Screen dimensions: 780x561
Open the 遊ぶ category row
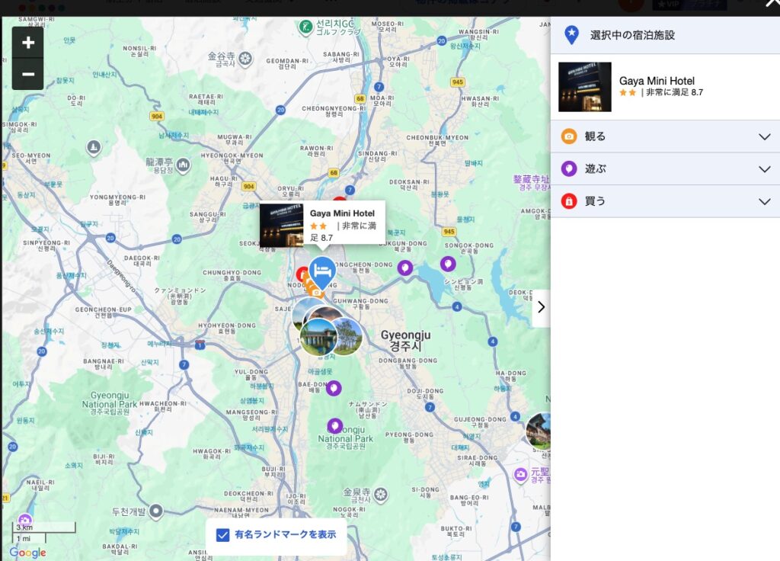663,169
